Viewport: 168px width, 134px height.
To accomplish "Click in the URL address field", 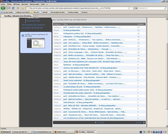I will (78, 8).
